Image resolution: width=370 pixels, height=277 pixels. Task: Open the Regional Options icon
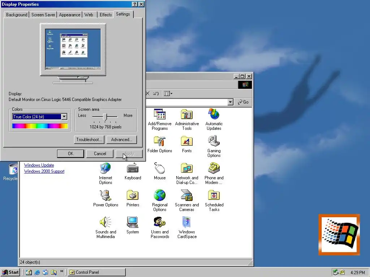160,201
